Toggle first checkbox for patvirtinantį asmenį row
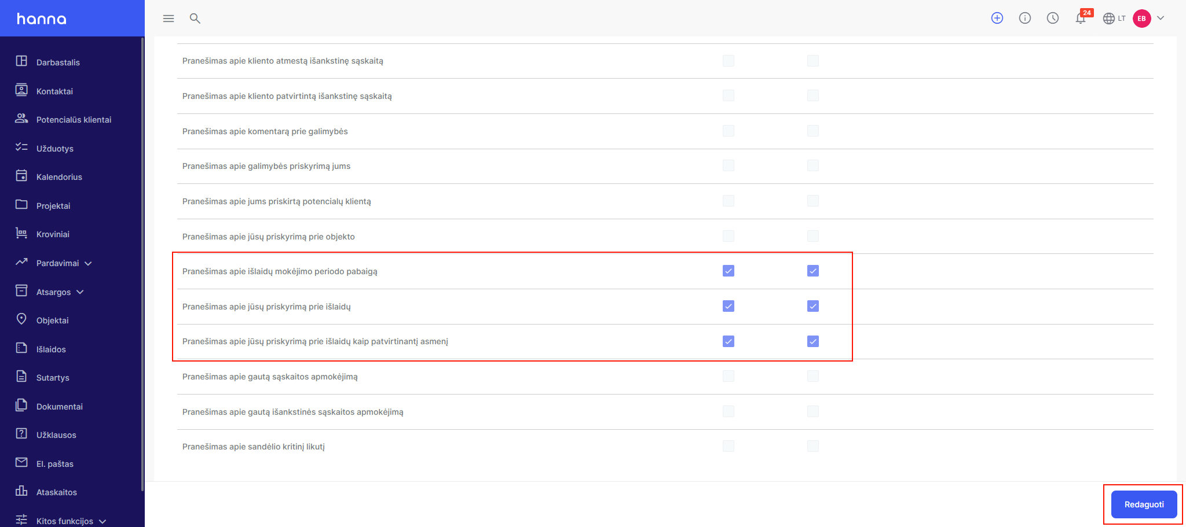1186x527 pixels. pos(729,341)
